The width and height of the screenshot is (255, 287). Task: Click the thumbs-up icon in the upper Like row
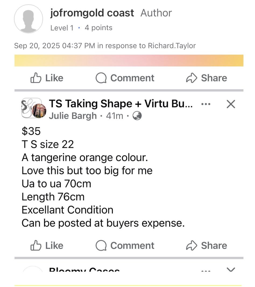[36, 78]
